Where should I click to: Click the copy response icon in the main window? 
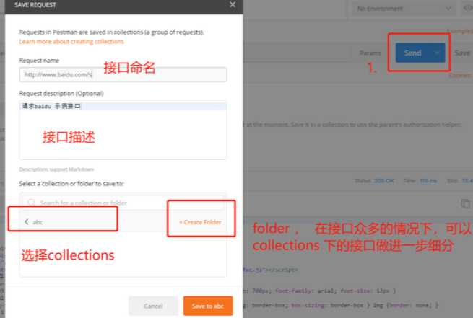pos(466,203)
